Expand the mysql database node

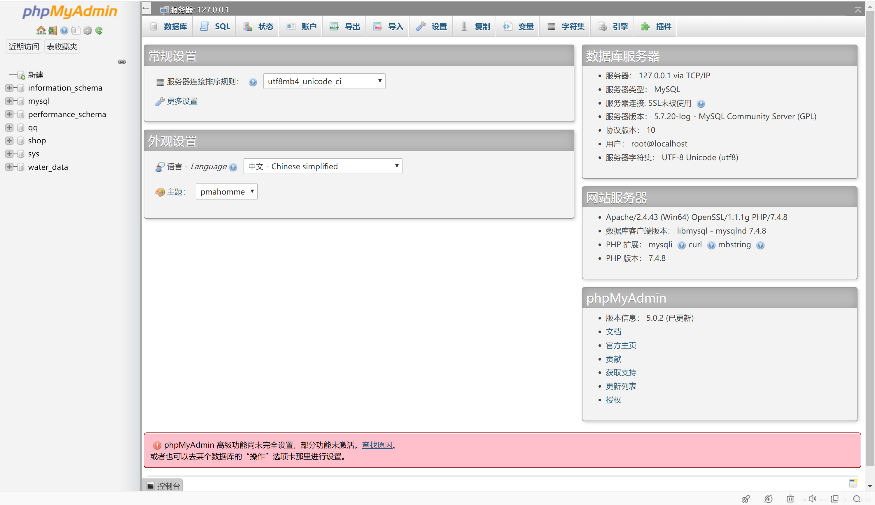click(9, 101)
